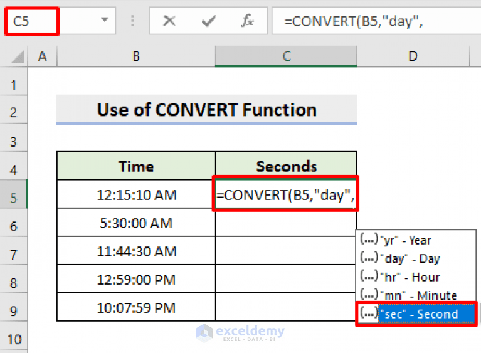The height and width of the screenshot is (353, 481).
Task: Choose "hr" - Hour from autocomplete list
Action: [416, 277]
